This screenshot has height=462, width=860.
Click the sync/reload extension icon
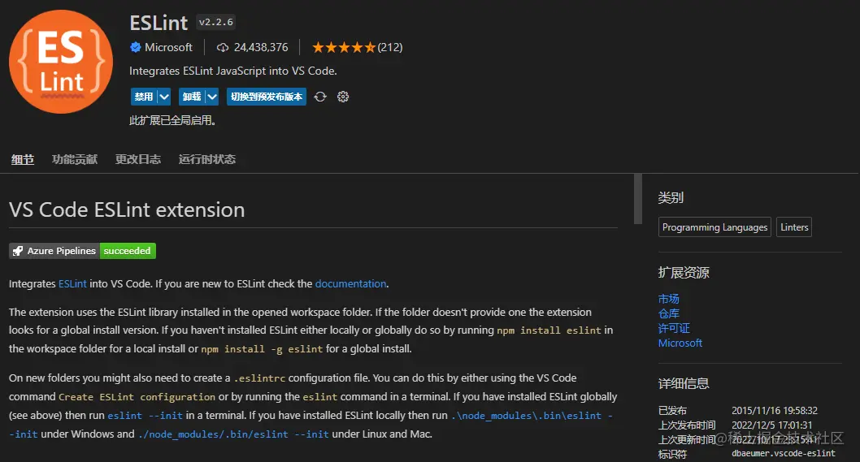pyautogui.click(x=320, y=97)
